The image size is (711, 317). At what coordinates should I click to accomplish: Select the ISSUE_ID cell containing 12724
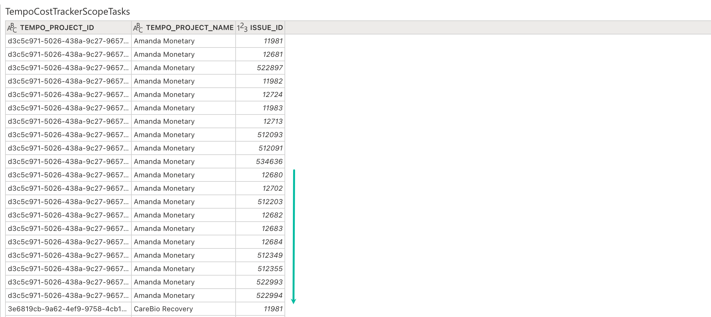[x=271, y=94]
